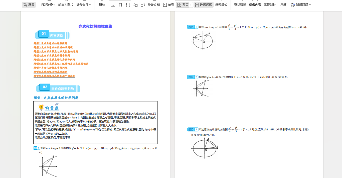Activate the 选择 selection tool
The image size is (342, 178).
pos(29,5)
